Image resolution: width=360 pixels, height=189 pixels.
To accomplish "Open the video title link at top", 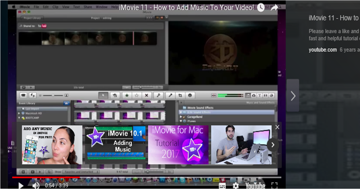I will (x=186, y=8).
